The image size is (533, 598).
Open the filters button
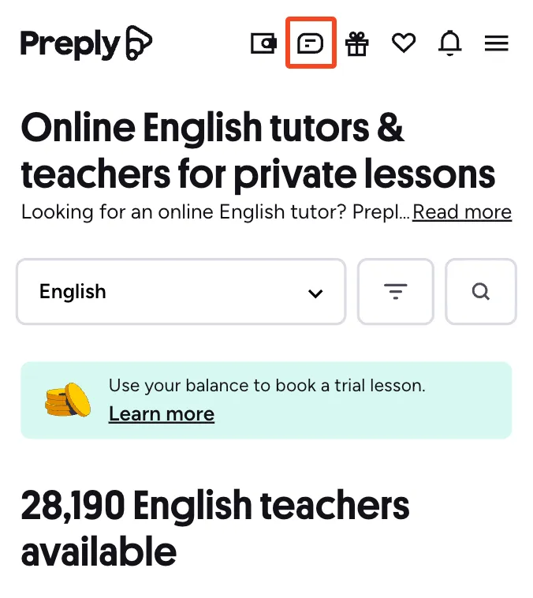pyautogui.click(x=395, y=292)
